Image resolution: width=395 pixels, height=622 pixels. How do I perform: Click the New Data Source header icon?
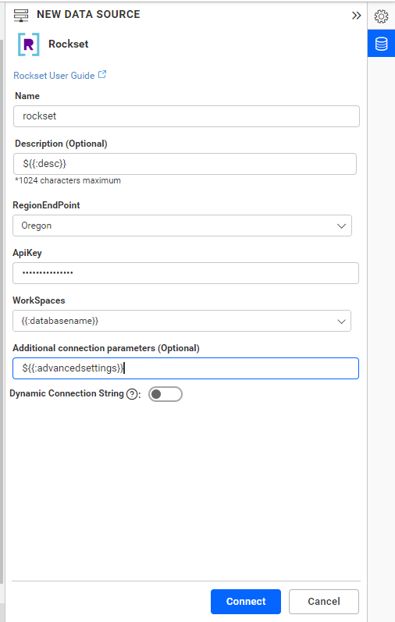click(x=21, y=15)
